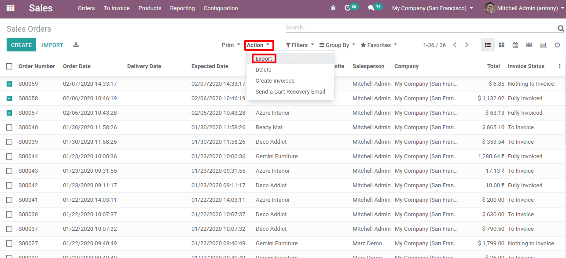Viewport: 566px width, 258px height.
Task: Go to next page arrow
Action: pyautogui.click(x=467, y=45)
